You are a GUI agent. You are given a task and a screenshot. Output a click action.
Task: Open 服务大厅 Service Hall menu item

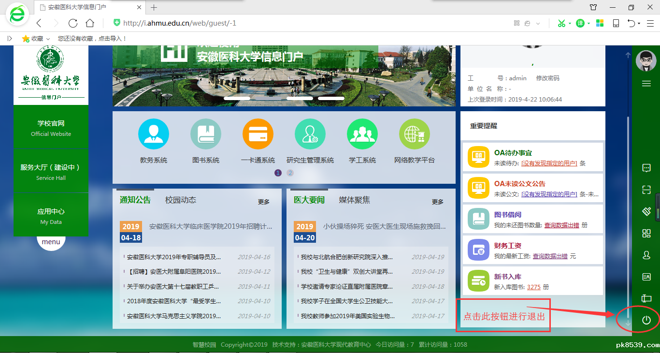(51, 172)
